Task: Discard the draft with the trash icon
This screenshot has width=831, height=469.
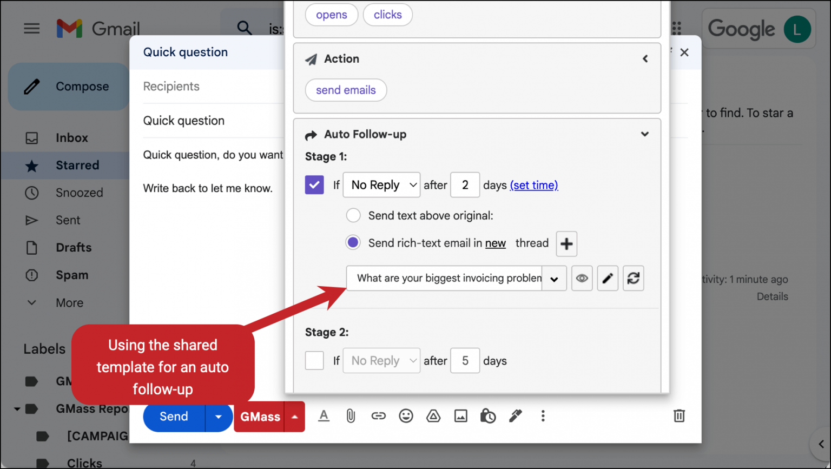Action: coord(679,416)
